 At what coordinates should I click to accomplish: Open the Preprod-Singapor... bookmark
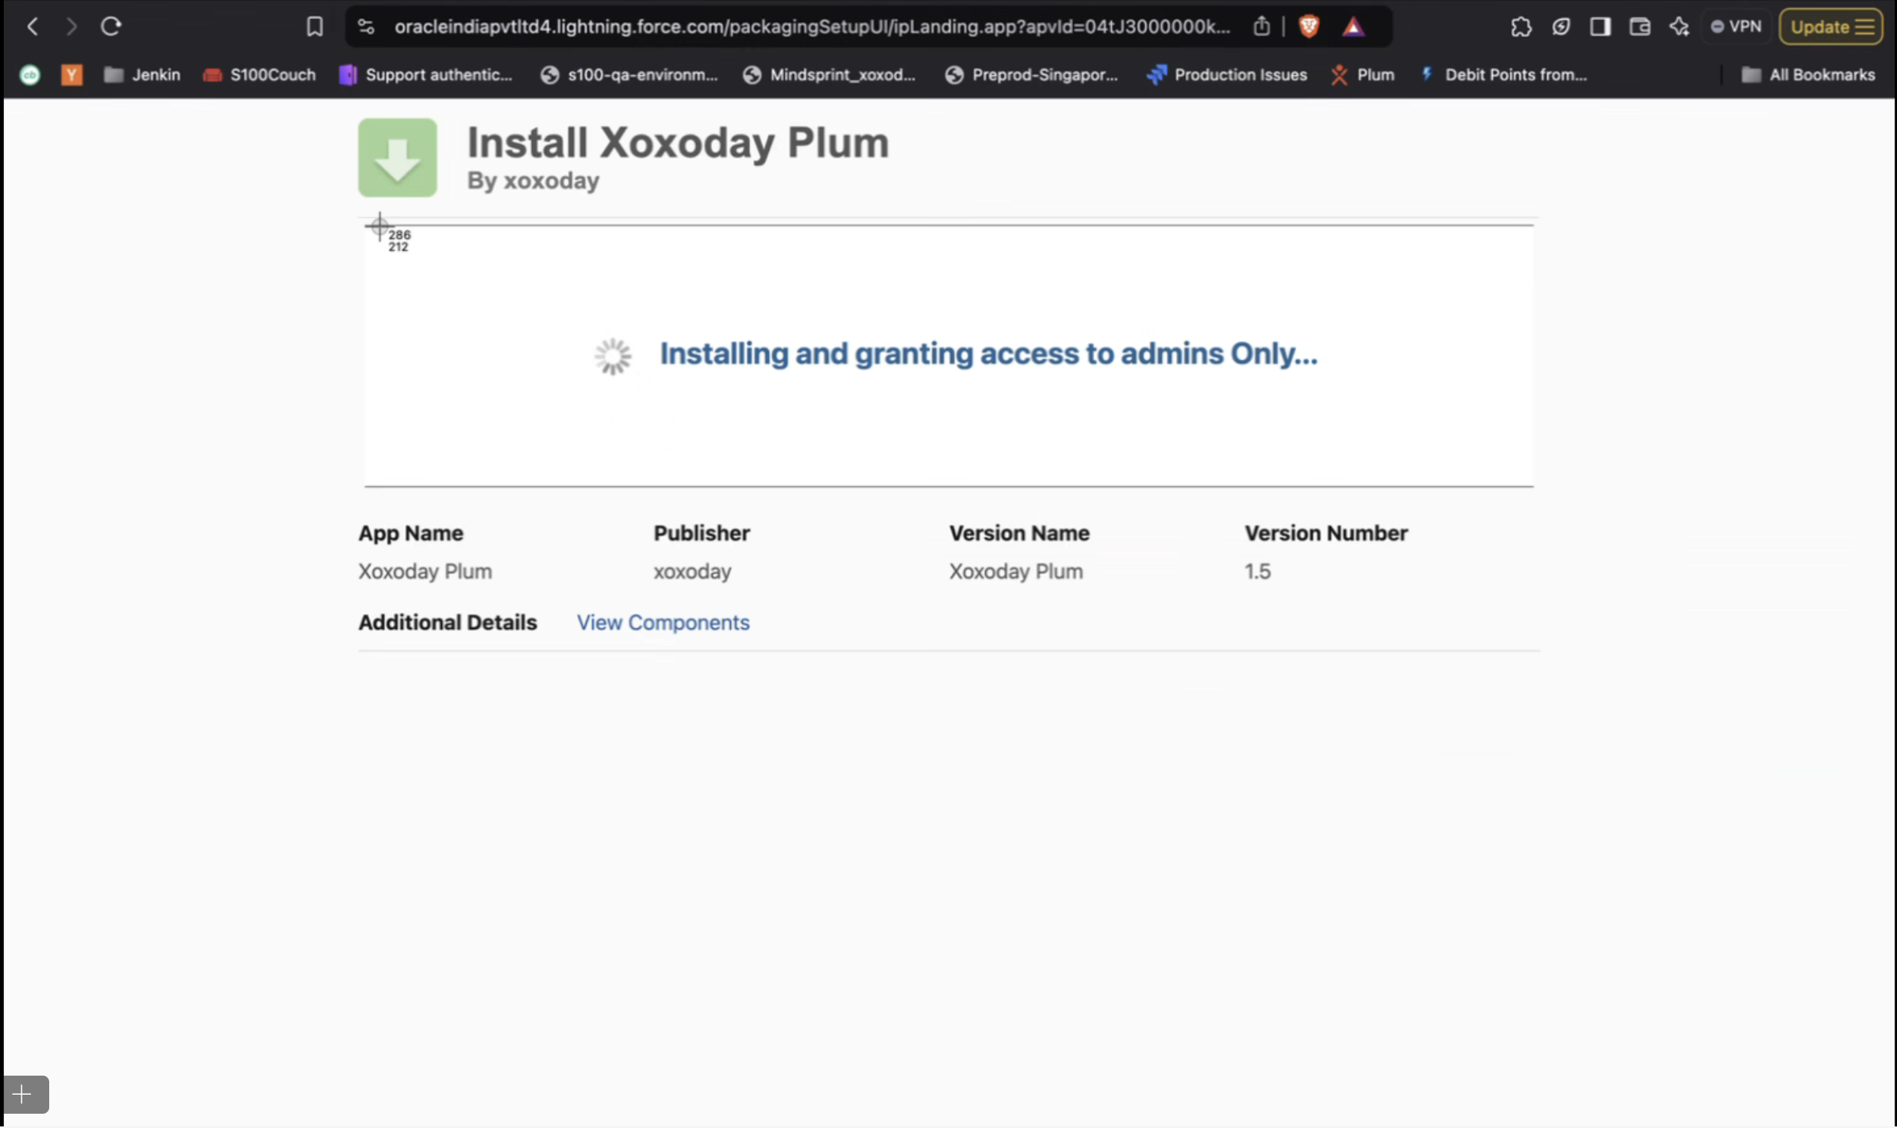1031,75
